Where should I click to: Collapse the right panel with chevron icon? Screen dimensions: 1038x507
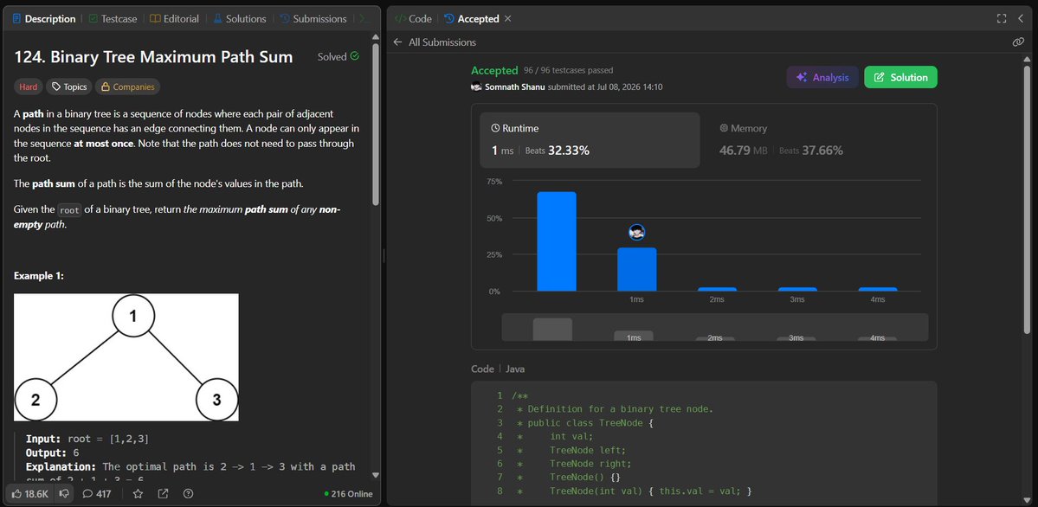1020,18
